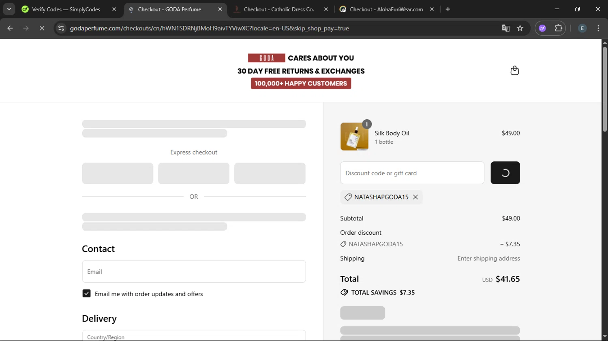Click the – $7.35 discount amount
The image size is (608, 341).
pos(510,244)
